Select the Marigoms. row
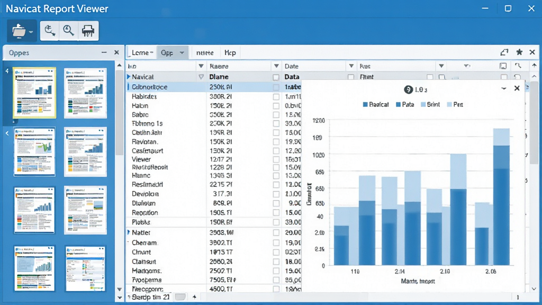Screen dimensions: 542x305 pos(214,271)
